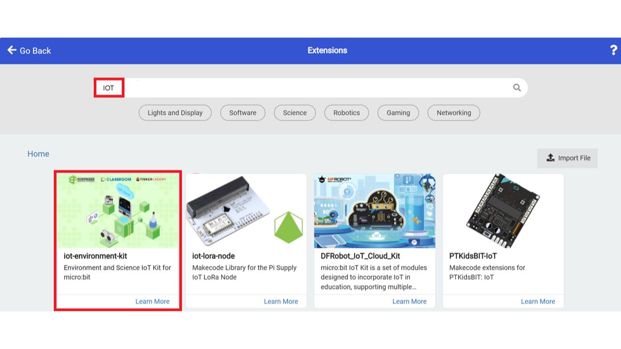Click description 'micro:bit IoT Kit is a set of modules'

374,268
